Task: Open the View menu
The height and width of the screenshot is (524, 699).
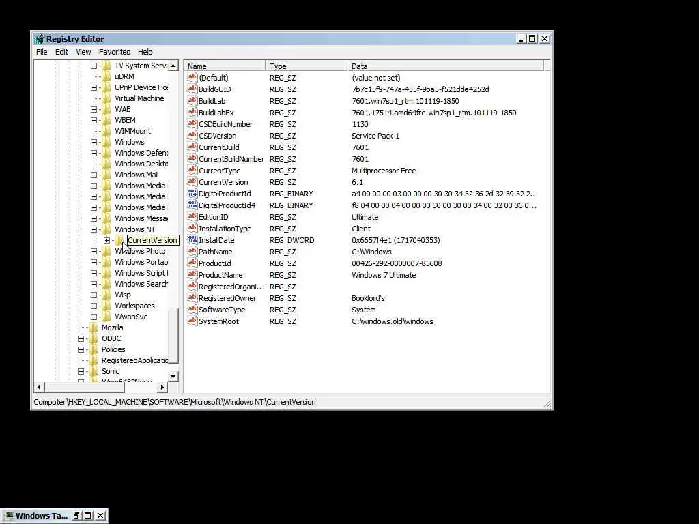Action: 83,52
